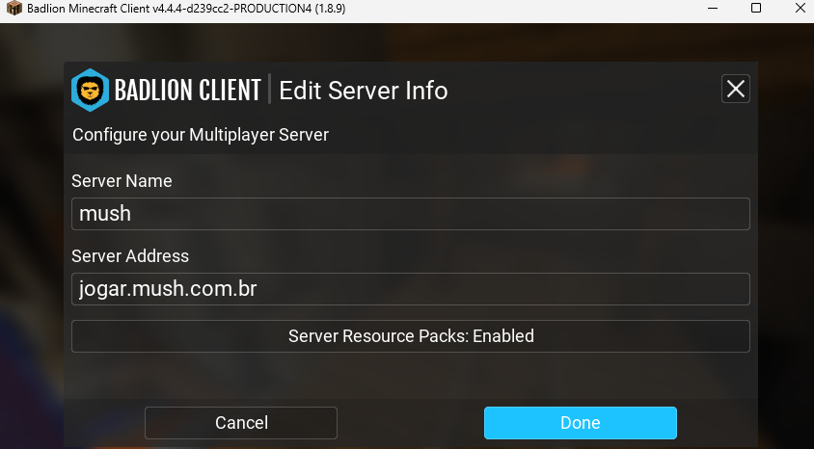Close the Edit Server Info dialog
814x449 pixels.
[x=736, y=89]
